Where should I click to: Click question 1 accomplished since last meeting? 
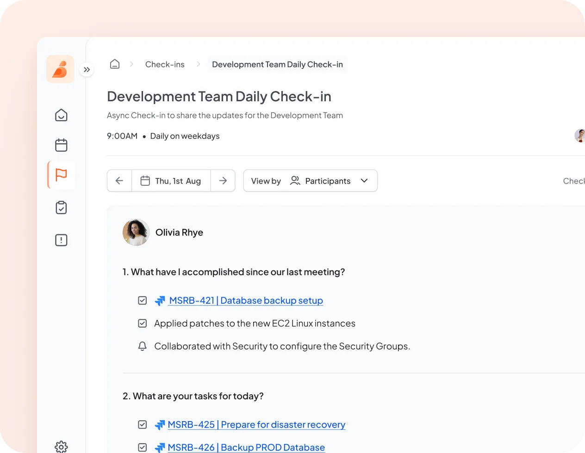click(234, 272)
